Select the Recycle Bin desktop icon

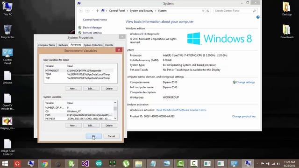point(7,31)
